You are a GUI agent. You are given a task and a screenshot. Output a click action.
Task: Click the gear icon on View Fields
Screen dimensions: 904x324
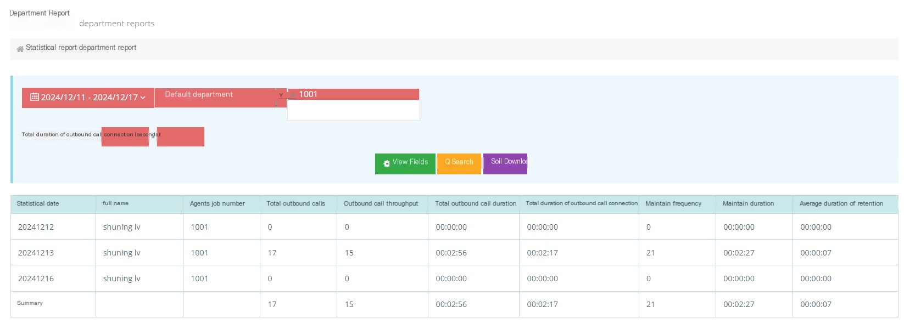tap(387, 163)
